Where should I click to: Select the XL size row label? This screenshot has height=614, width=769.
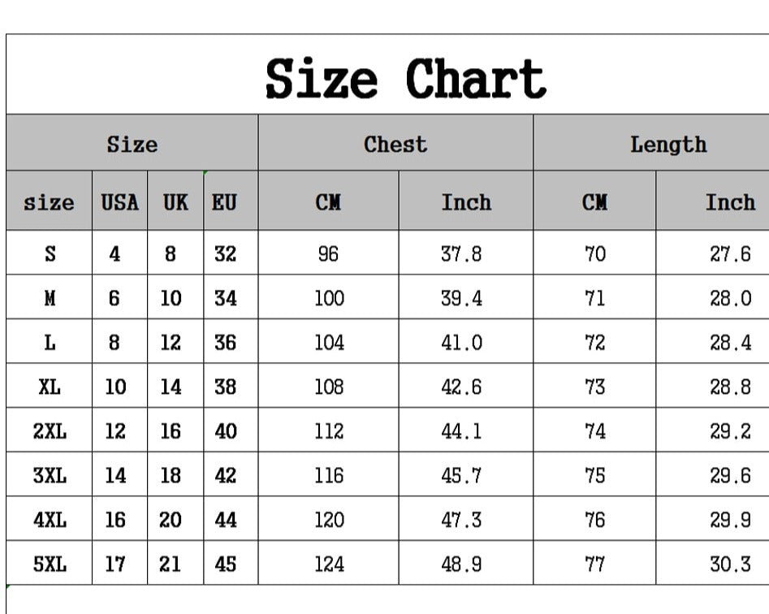(x=49, y=386)
